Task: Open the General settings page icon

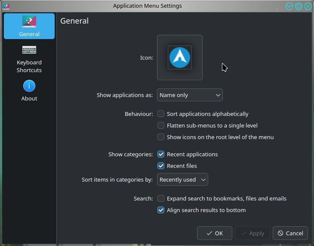Action: [x=29, y=21]
